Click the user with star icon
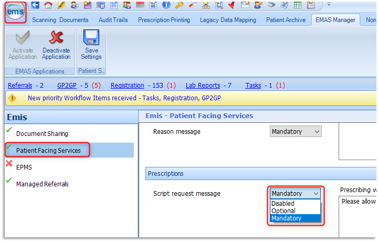This screenshot has width=378, height=242. [258, 5]
